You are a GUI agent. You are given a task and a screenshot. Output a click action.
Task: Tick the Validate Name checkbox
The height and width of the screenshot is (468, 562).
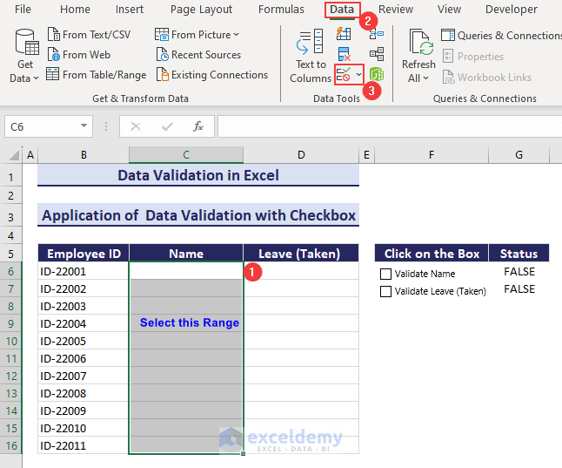386,274
